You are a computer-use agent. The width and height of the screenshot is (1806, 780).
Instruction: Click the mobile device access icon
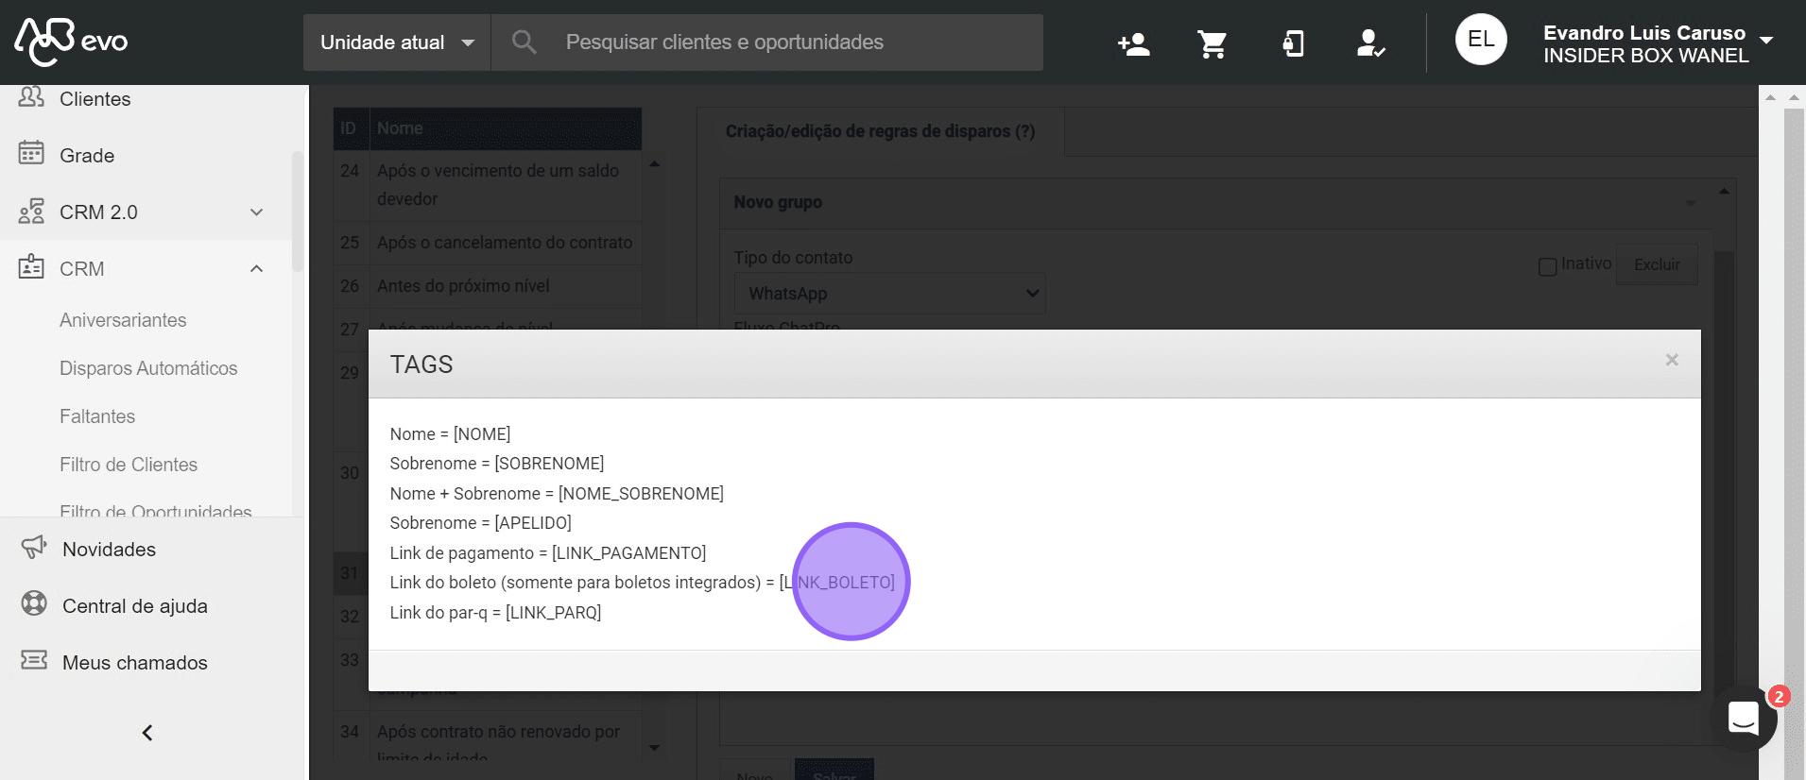[x=1292, y=43]
